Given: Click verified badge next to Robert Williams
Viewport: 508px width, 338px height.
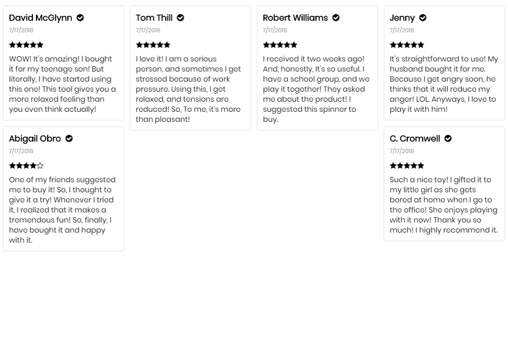Looking at the screenshot, I should [336, 18].
